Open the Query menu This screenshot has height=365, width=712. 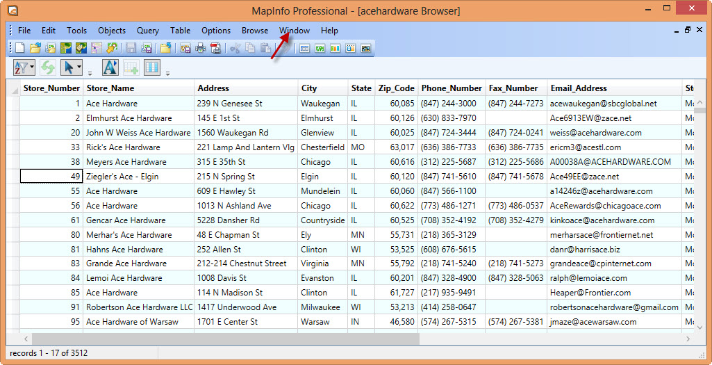point(147,31)
